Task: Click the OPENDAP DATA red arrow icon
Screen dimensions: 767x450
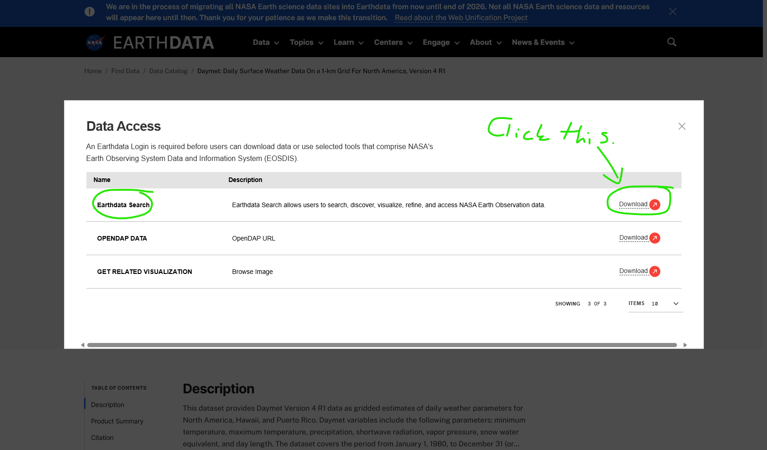Action: point(655,238)
